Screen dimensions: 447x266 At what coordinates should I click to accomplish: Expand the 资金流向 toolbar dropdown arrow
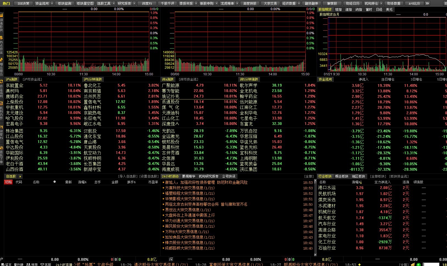(52, 3)
